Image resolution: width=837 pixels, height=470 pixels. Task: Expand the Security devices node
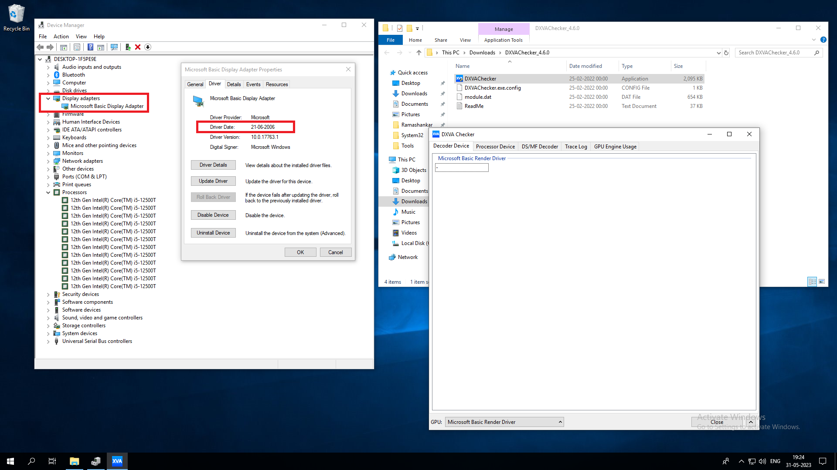[48, 294]
